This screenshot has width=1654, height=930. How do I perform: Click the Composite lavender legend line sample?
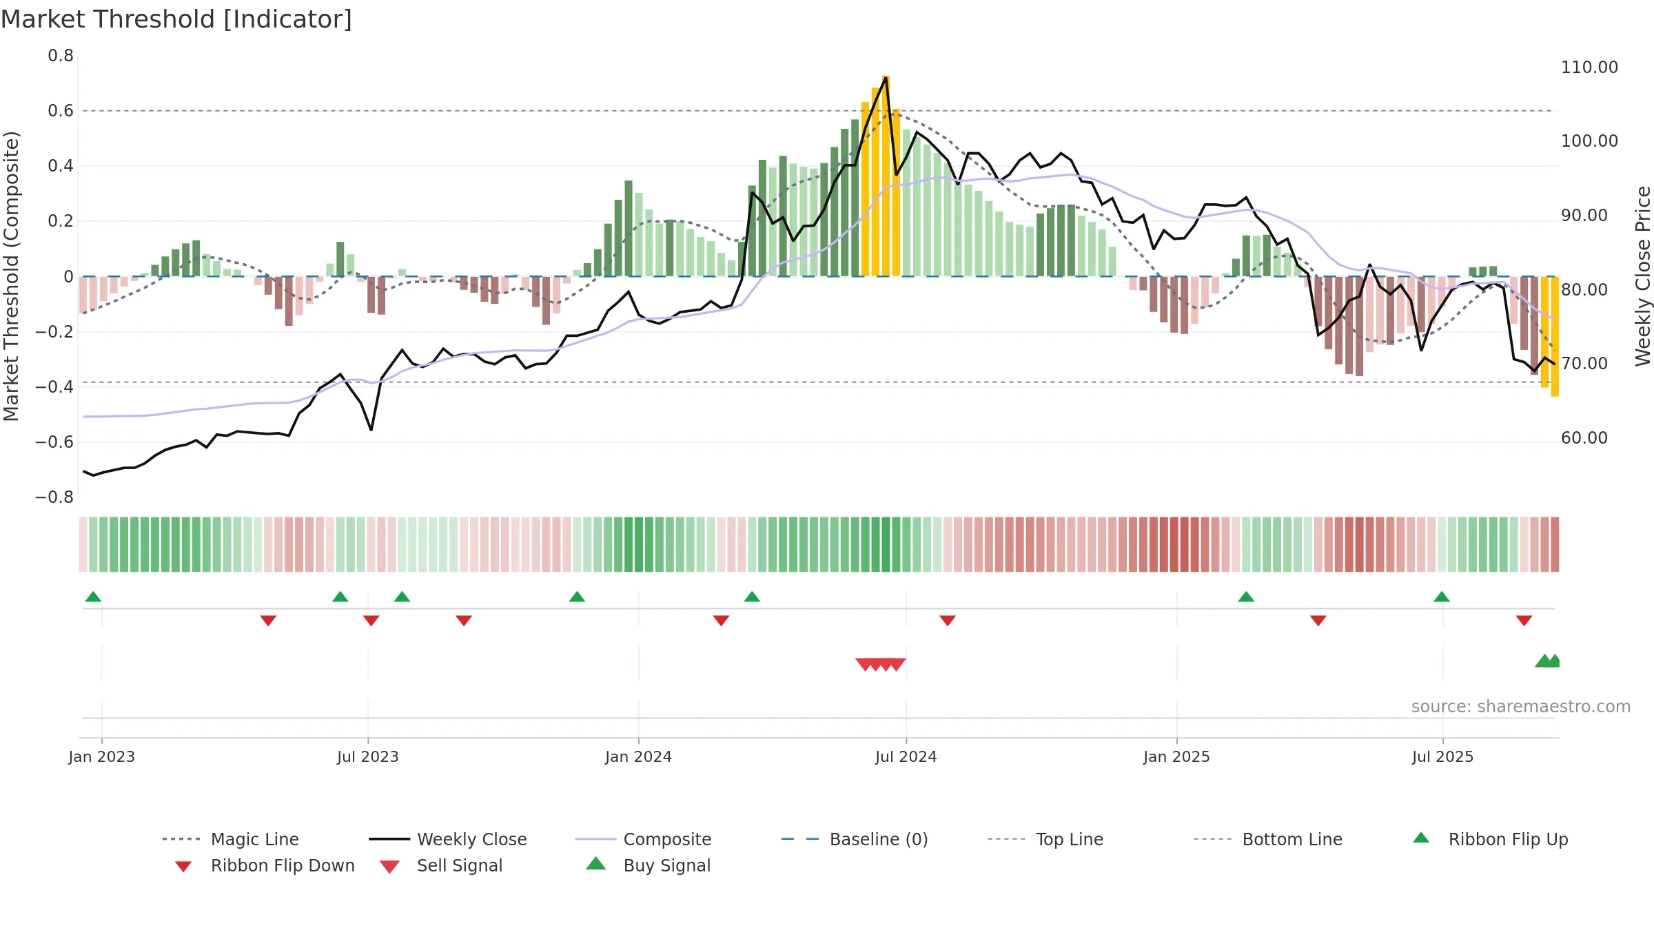tap(595, 839)
